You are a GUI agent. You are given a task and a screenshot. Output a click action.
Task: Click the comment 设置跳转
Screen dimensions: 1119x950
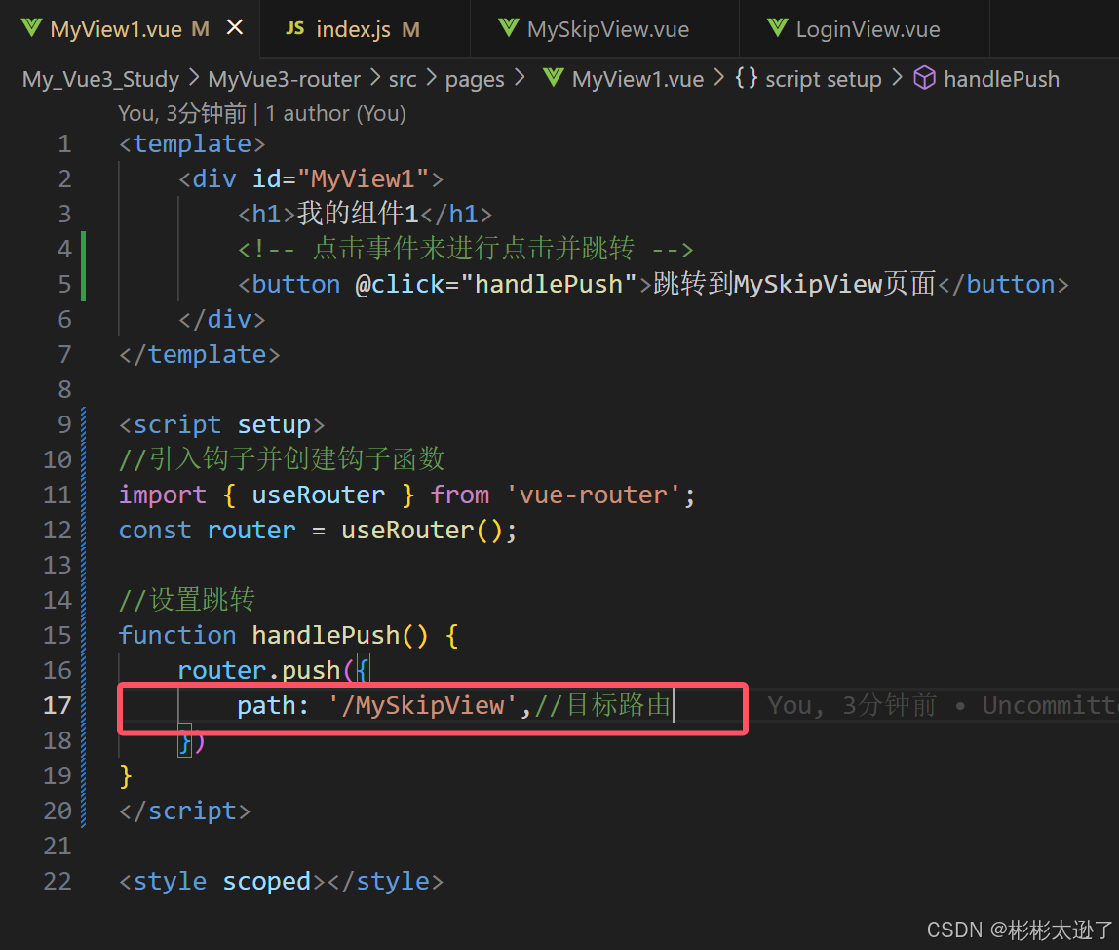pyautogui.click(x=187, y=600)
